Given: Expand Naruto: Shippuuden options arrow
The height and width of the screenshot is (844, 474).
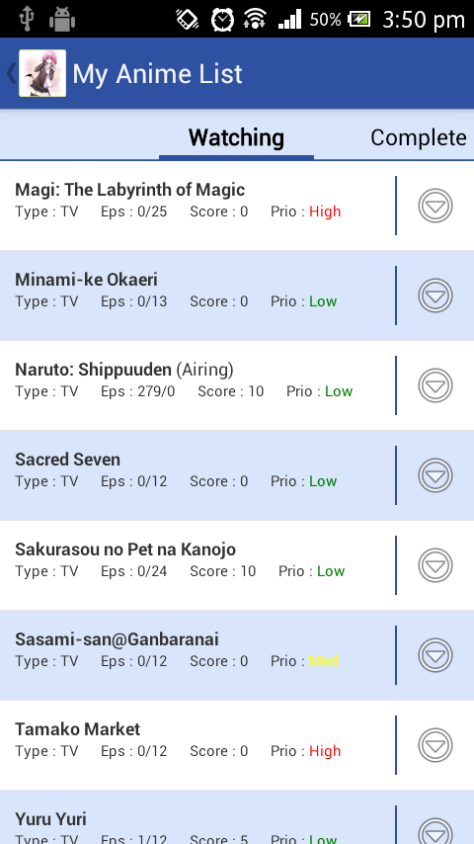Looking at the screenshot, I should (435, 385).
